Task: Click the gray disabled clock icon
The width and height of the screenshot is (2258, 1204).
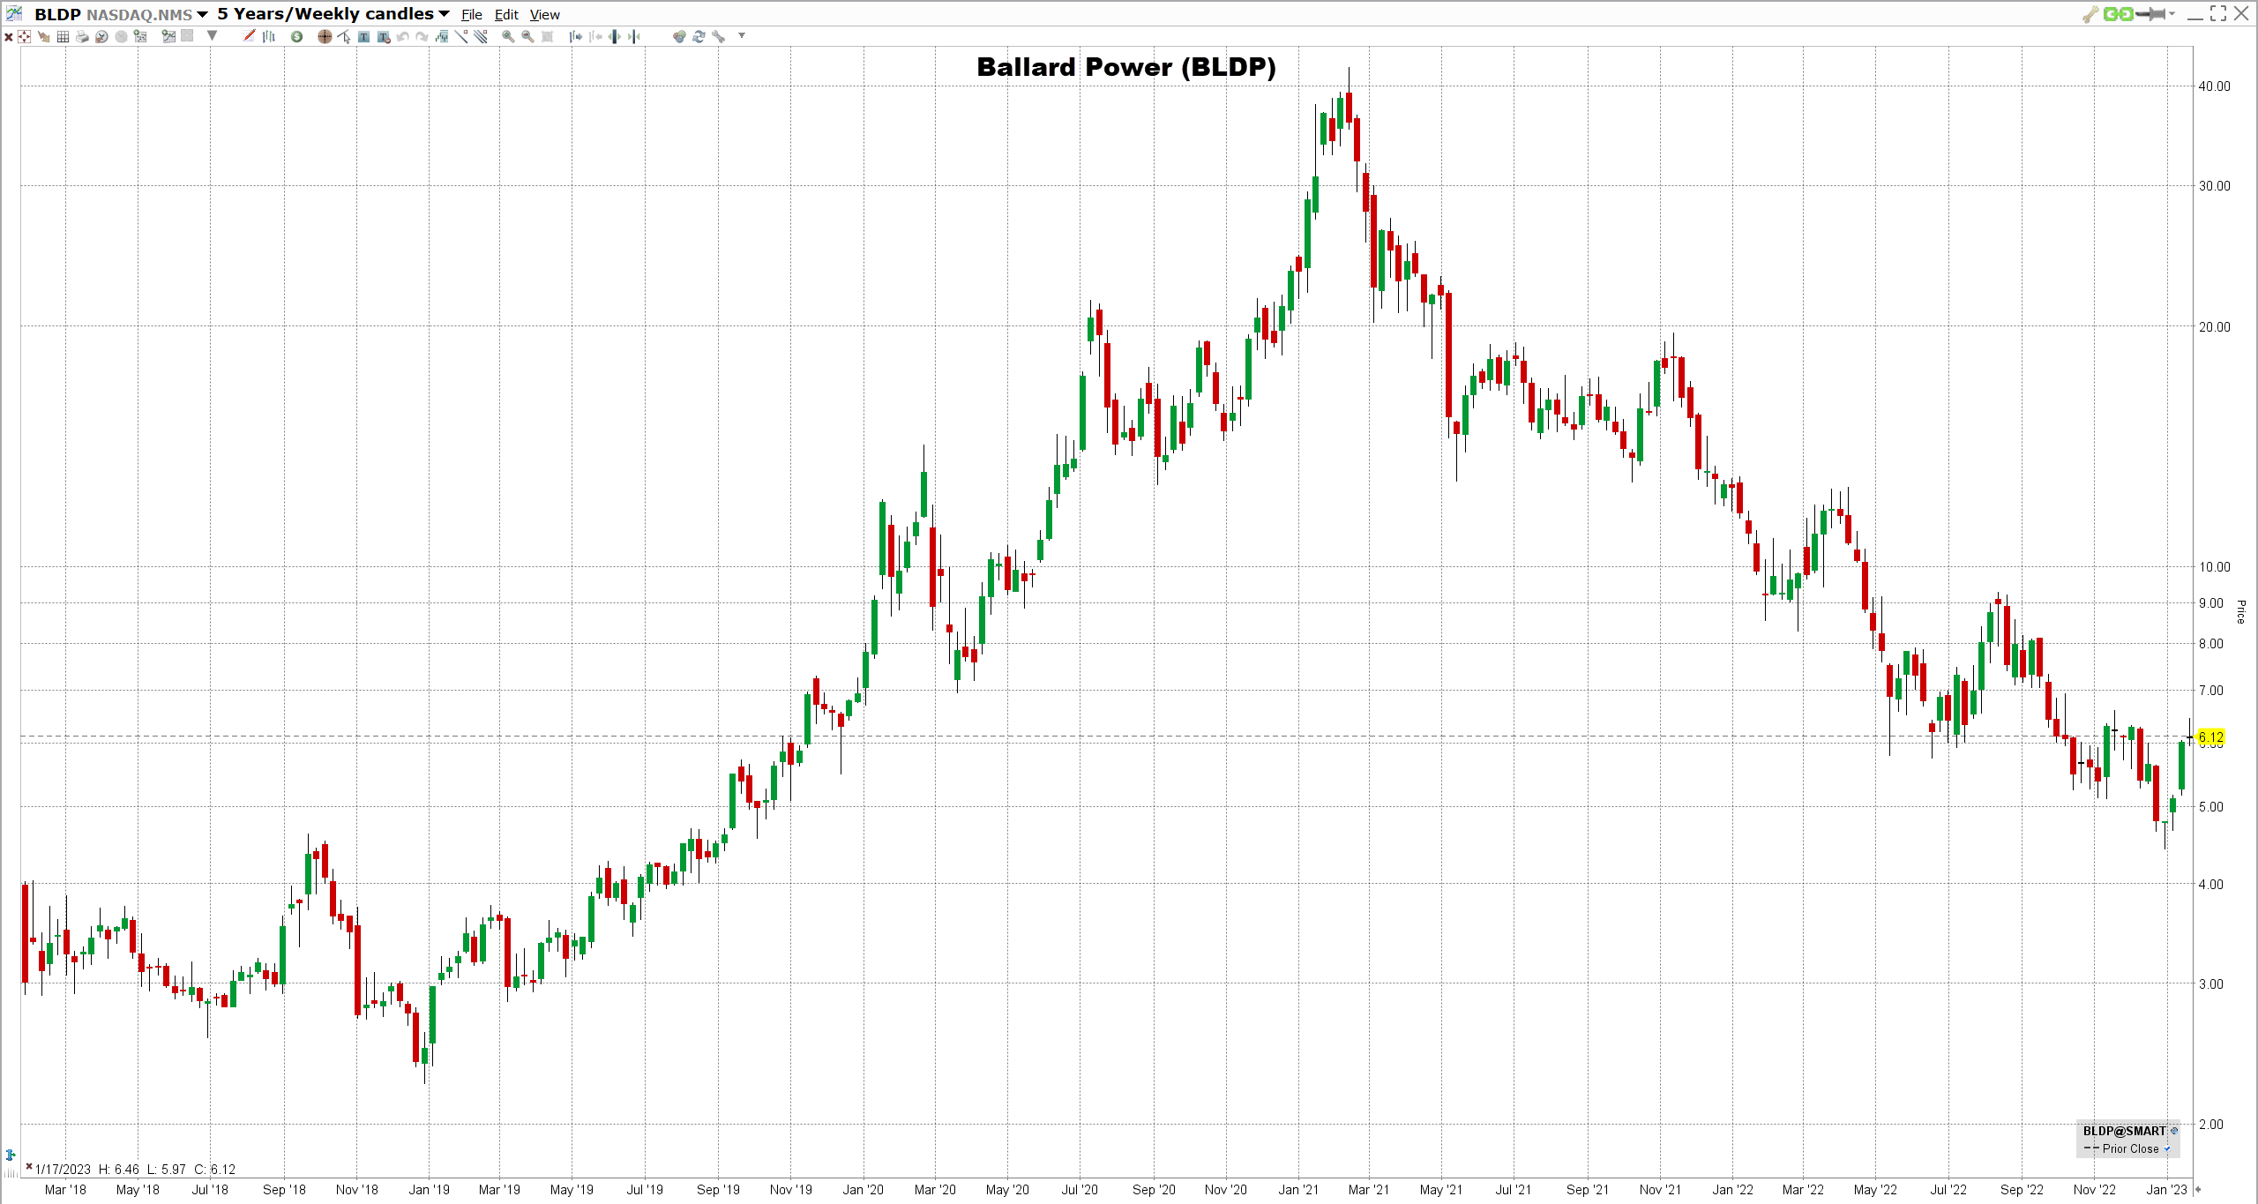Action: click(121, 37)
